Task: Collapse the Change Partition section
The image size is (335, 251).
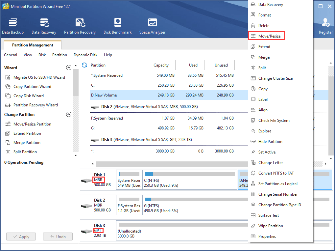Action: point(69,114)
